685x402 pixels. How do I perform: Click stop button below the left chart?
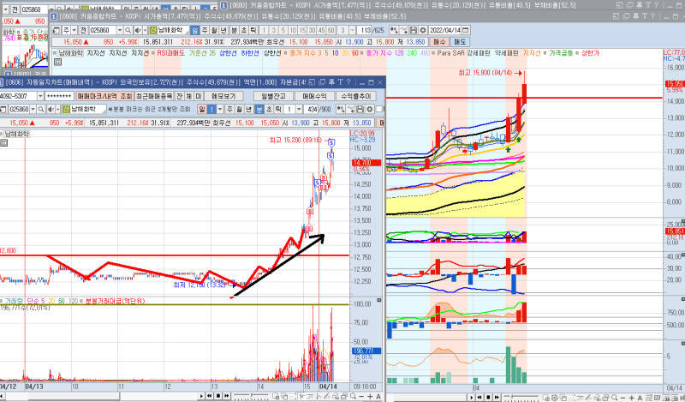218,396
